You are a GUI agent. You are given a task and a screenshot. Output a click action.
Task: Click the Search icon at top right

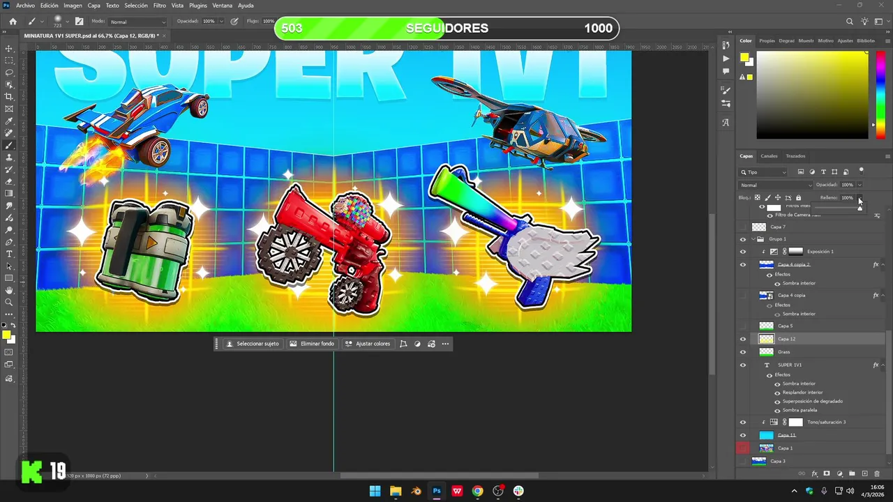849,22
